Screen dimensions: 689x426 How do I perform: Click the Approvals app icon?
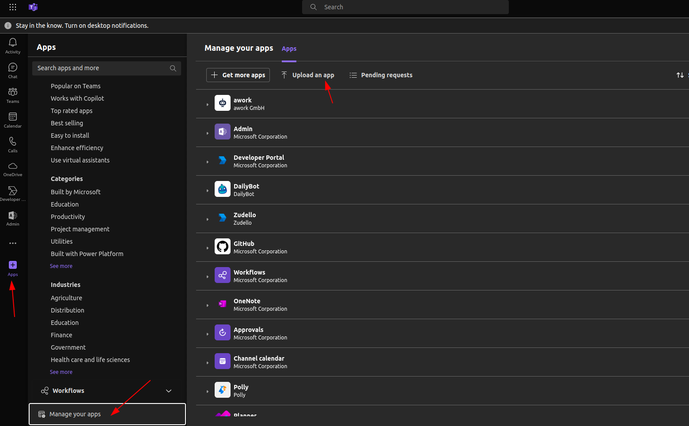[x=223, y=332]
